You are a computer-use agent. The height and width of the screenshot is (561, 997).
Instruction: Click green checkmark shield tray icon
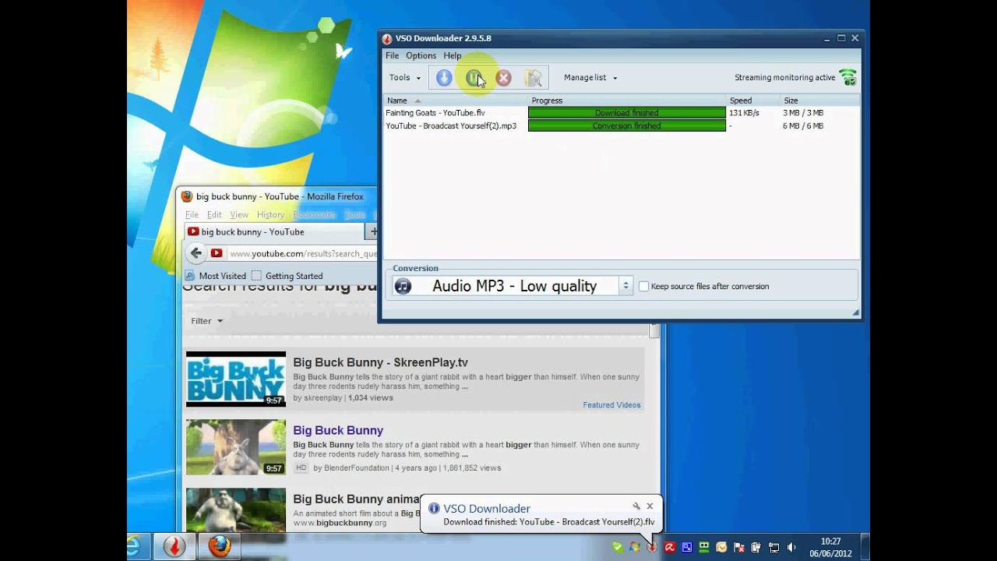coord(618,548)
